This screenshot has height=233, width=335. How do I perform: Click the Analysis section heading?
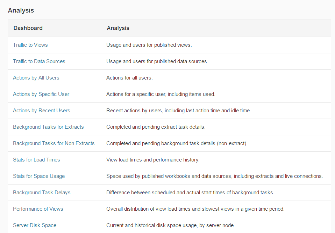point(21,10)
